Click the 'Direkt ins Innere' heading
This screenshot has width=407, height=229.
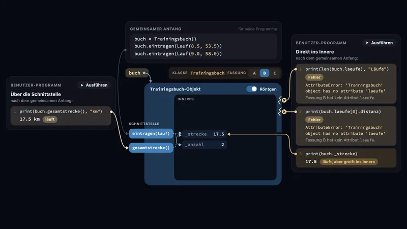pyautogui.click(x=314, y=52)
